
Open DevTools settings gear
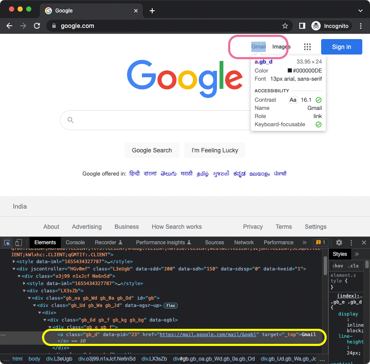pos(339,243)
